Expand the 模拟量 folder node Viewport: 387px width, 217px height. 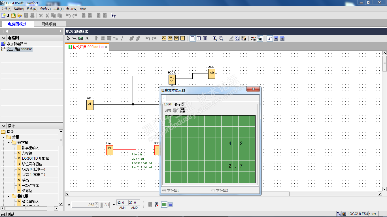click(x=9, y=196)
